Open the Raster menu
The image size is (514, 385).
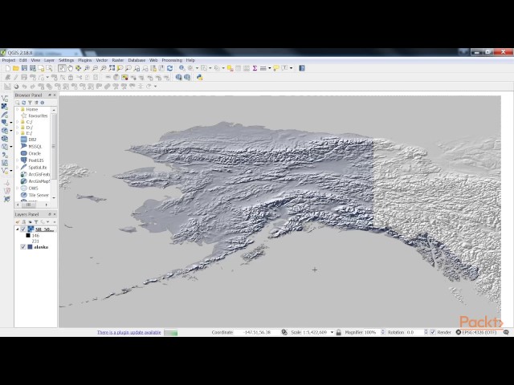coord(118,60)
